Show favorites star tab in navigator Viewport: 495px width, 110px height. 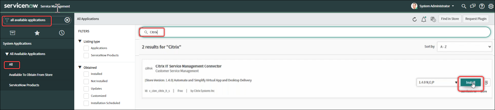[x=37, y=33]
